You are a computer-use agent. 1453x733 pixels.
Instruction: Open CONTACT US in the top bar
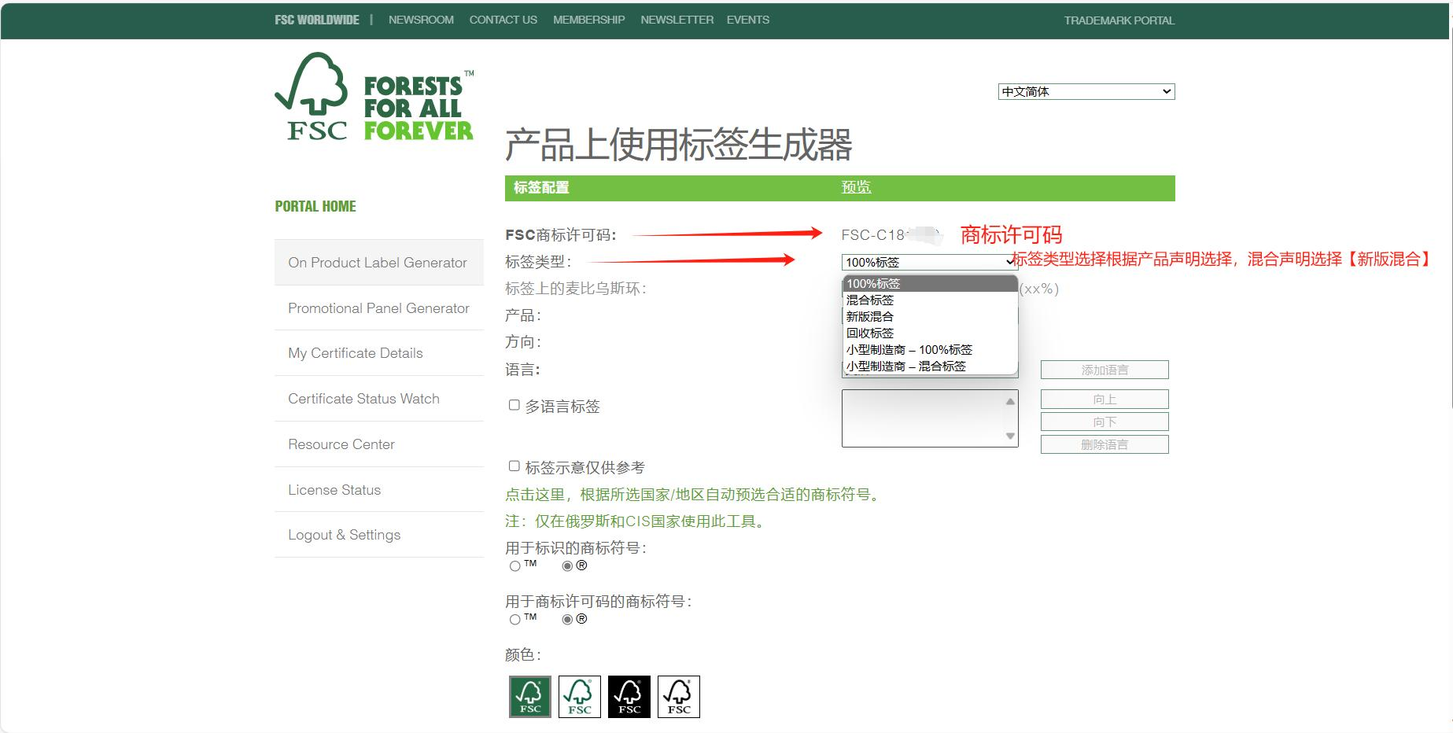coord(503,20)
